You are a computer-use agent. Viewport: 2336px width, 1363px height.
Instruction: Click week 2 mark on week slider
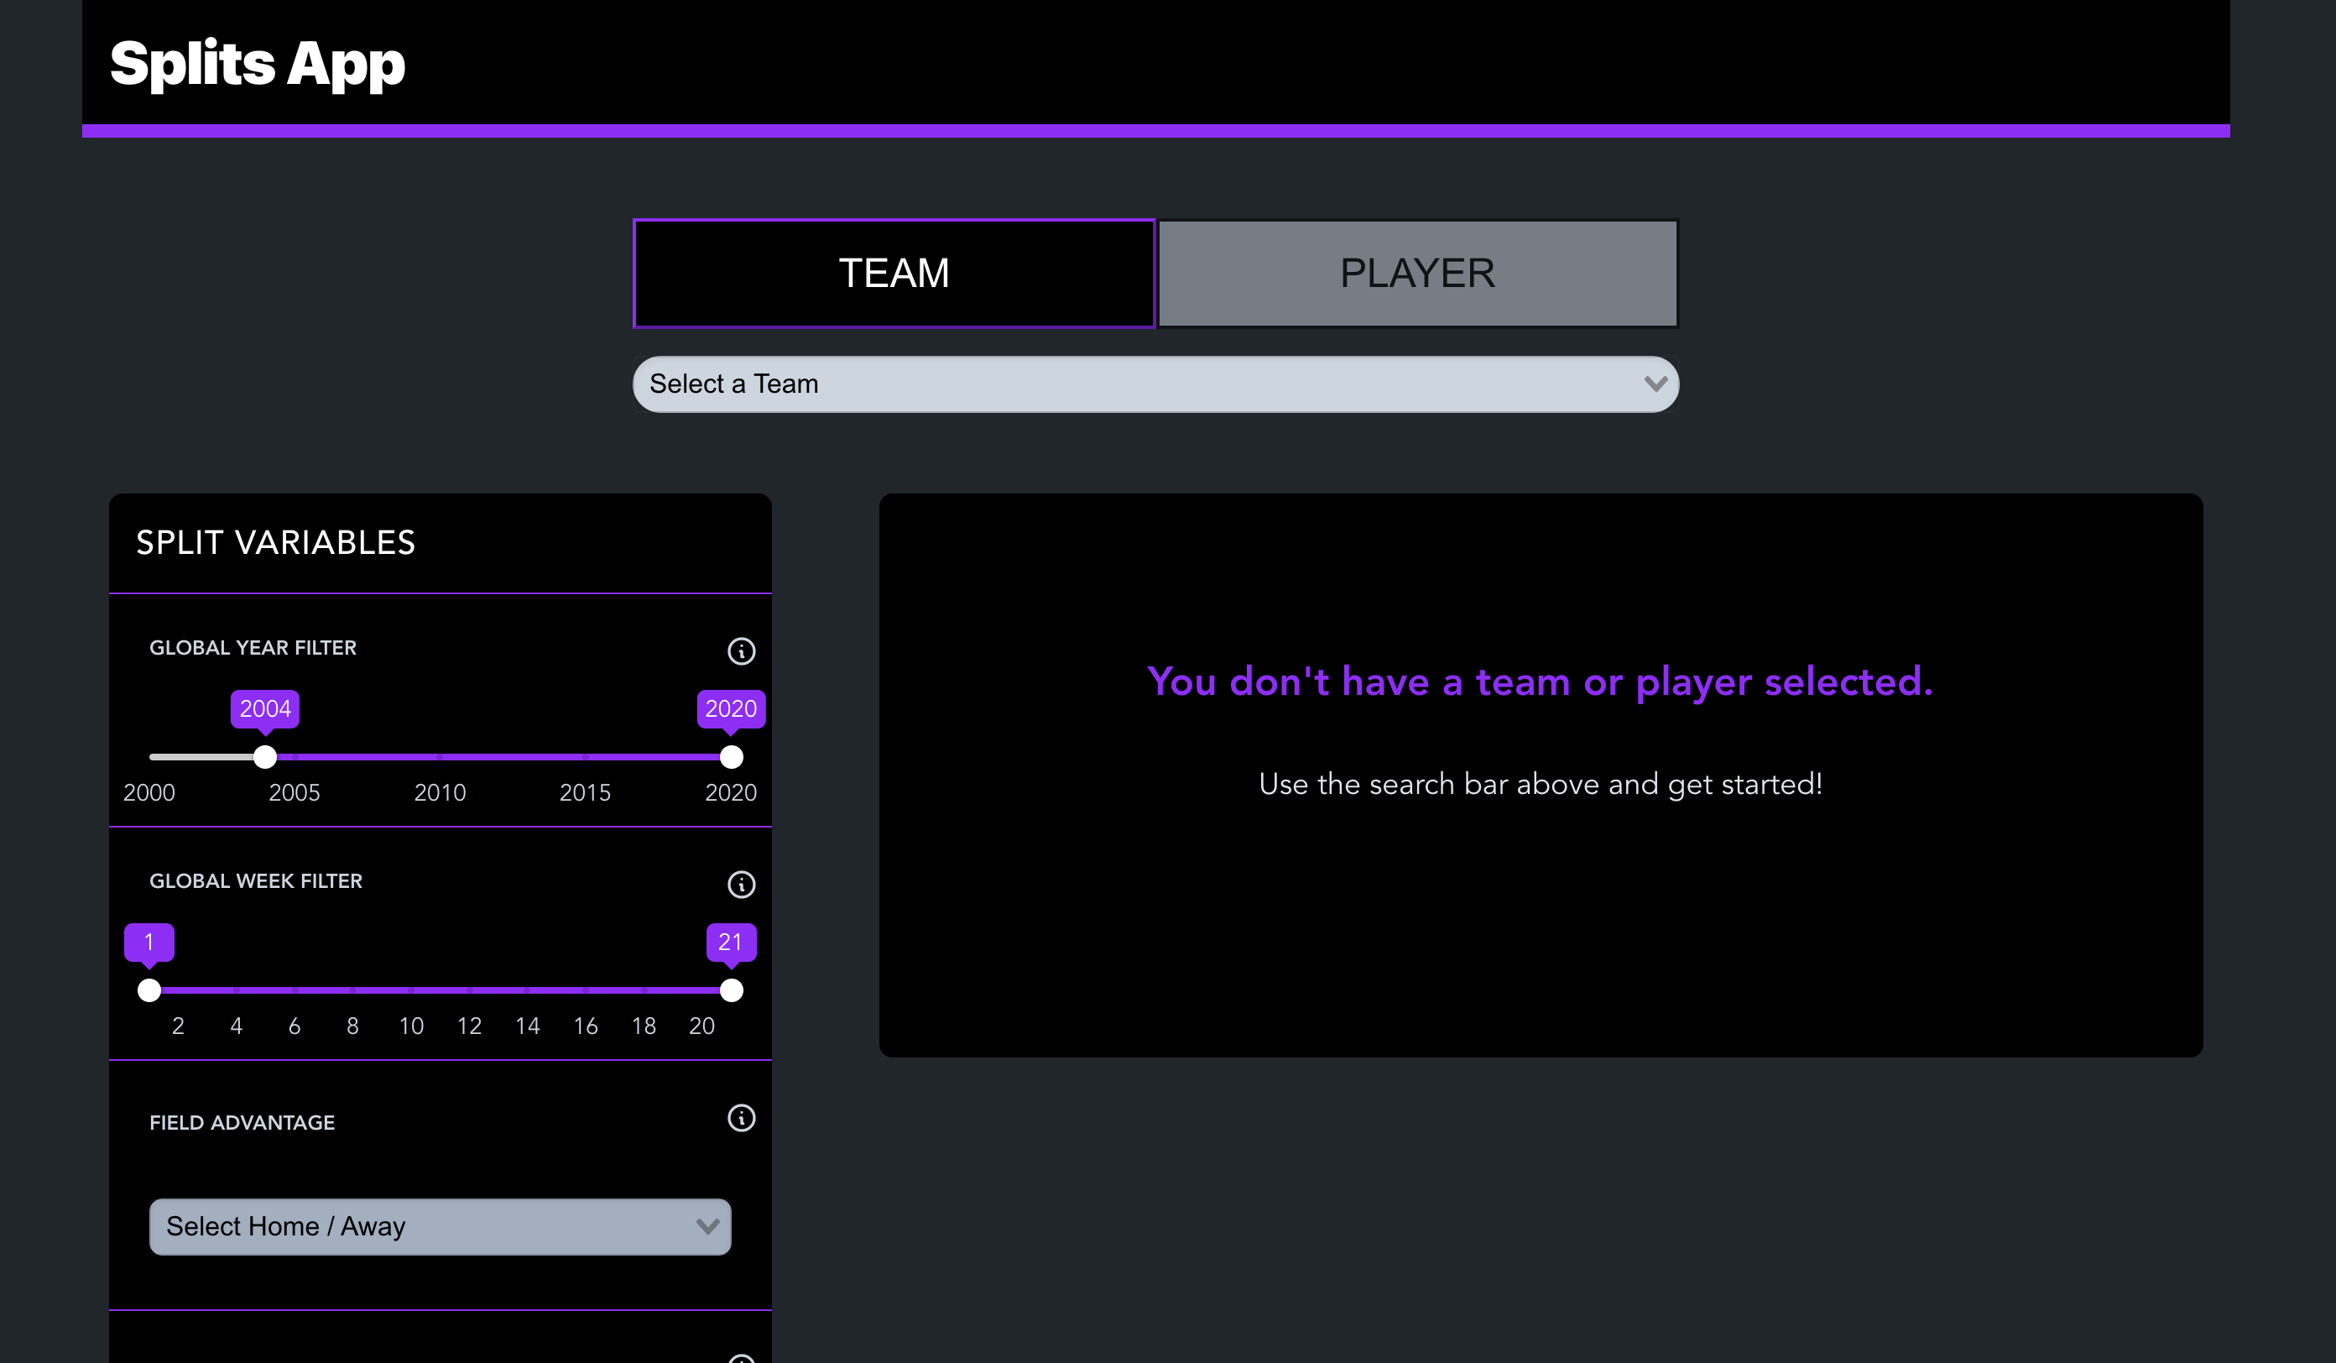click(x=178, y=1026)
